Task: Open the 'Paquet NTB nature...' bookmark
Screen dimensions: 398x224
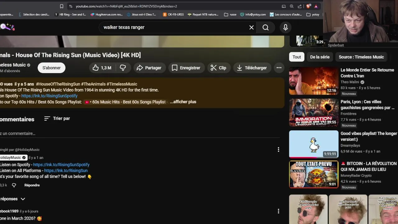Action: click(203, 14)
